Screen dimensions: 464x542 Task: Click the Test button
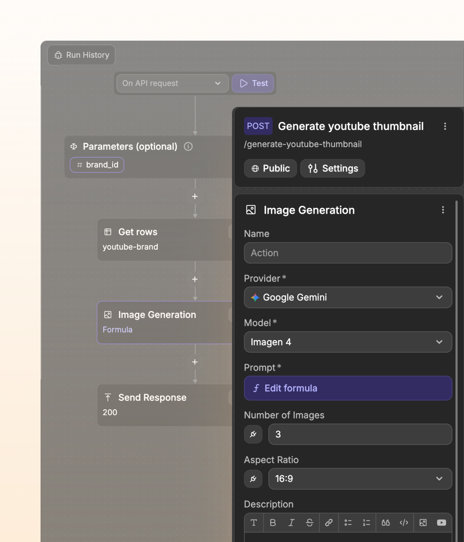253,83
